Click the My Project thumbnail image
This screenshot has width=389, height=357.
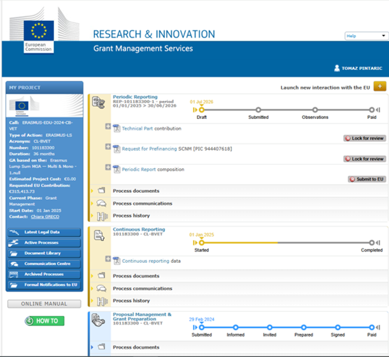(45, 106)
